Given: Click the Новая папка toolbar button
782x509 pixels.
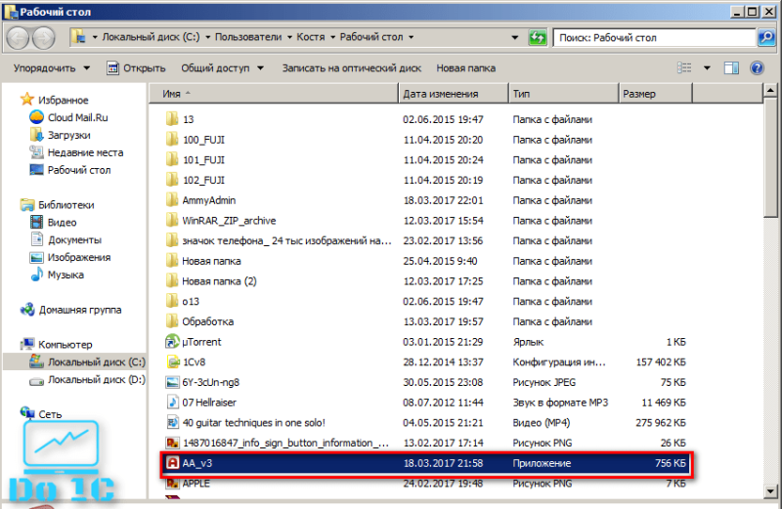Looking at the screenshot, I should [466, 68].
